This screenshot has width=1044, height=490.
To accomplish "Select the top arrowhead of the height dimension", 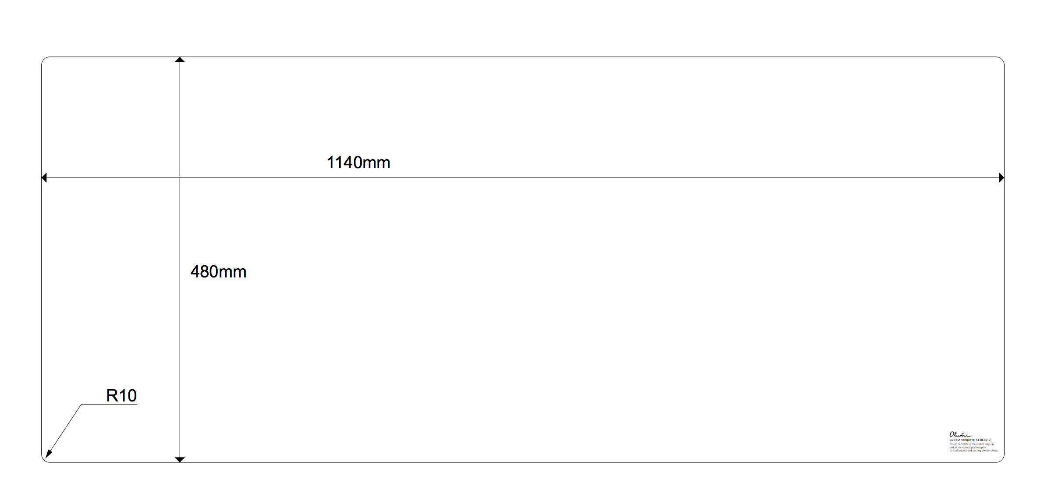I will [x=180, y=60].
